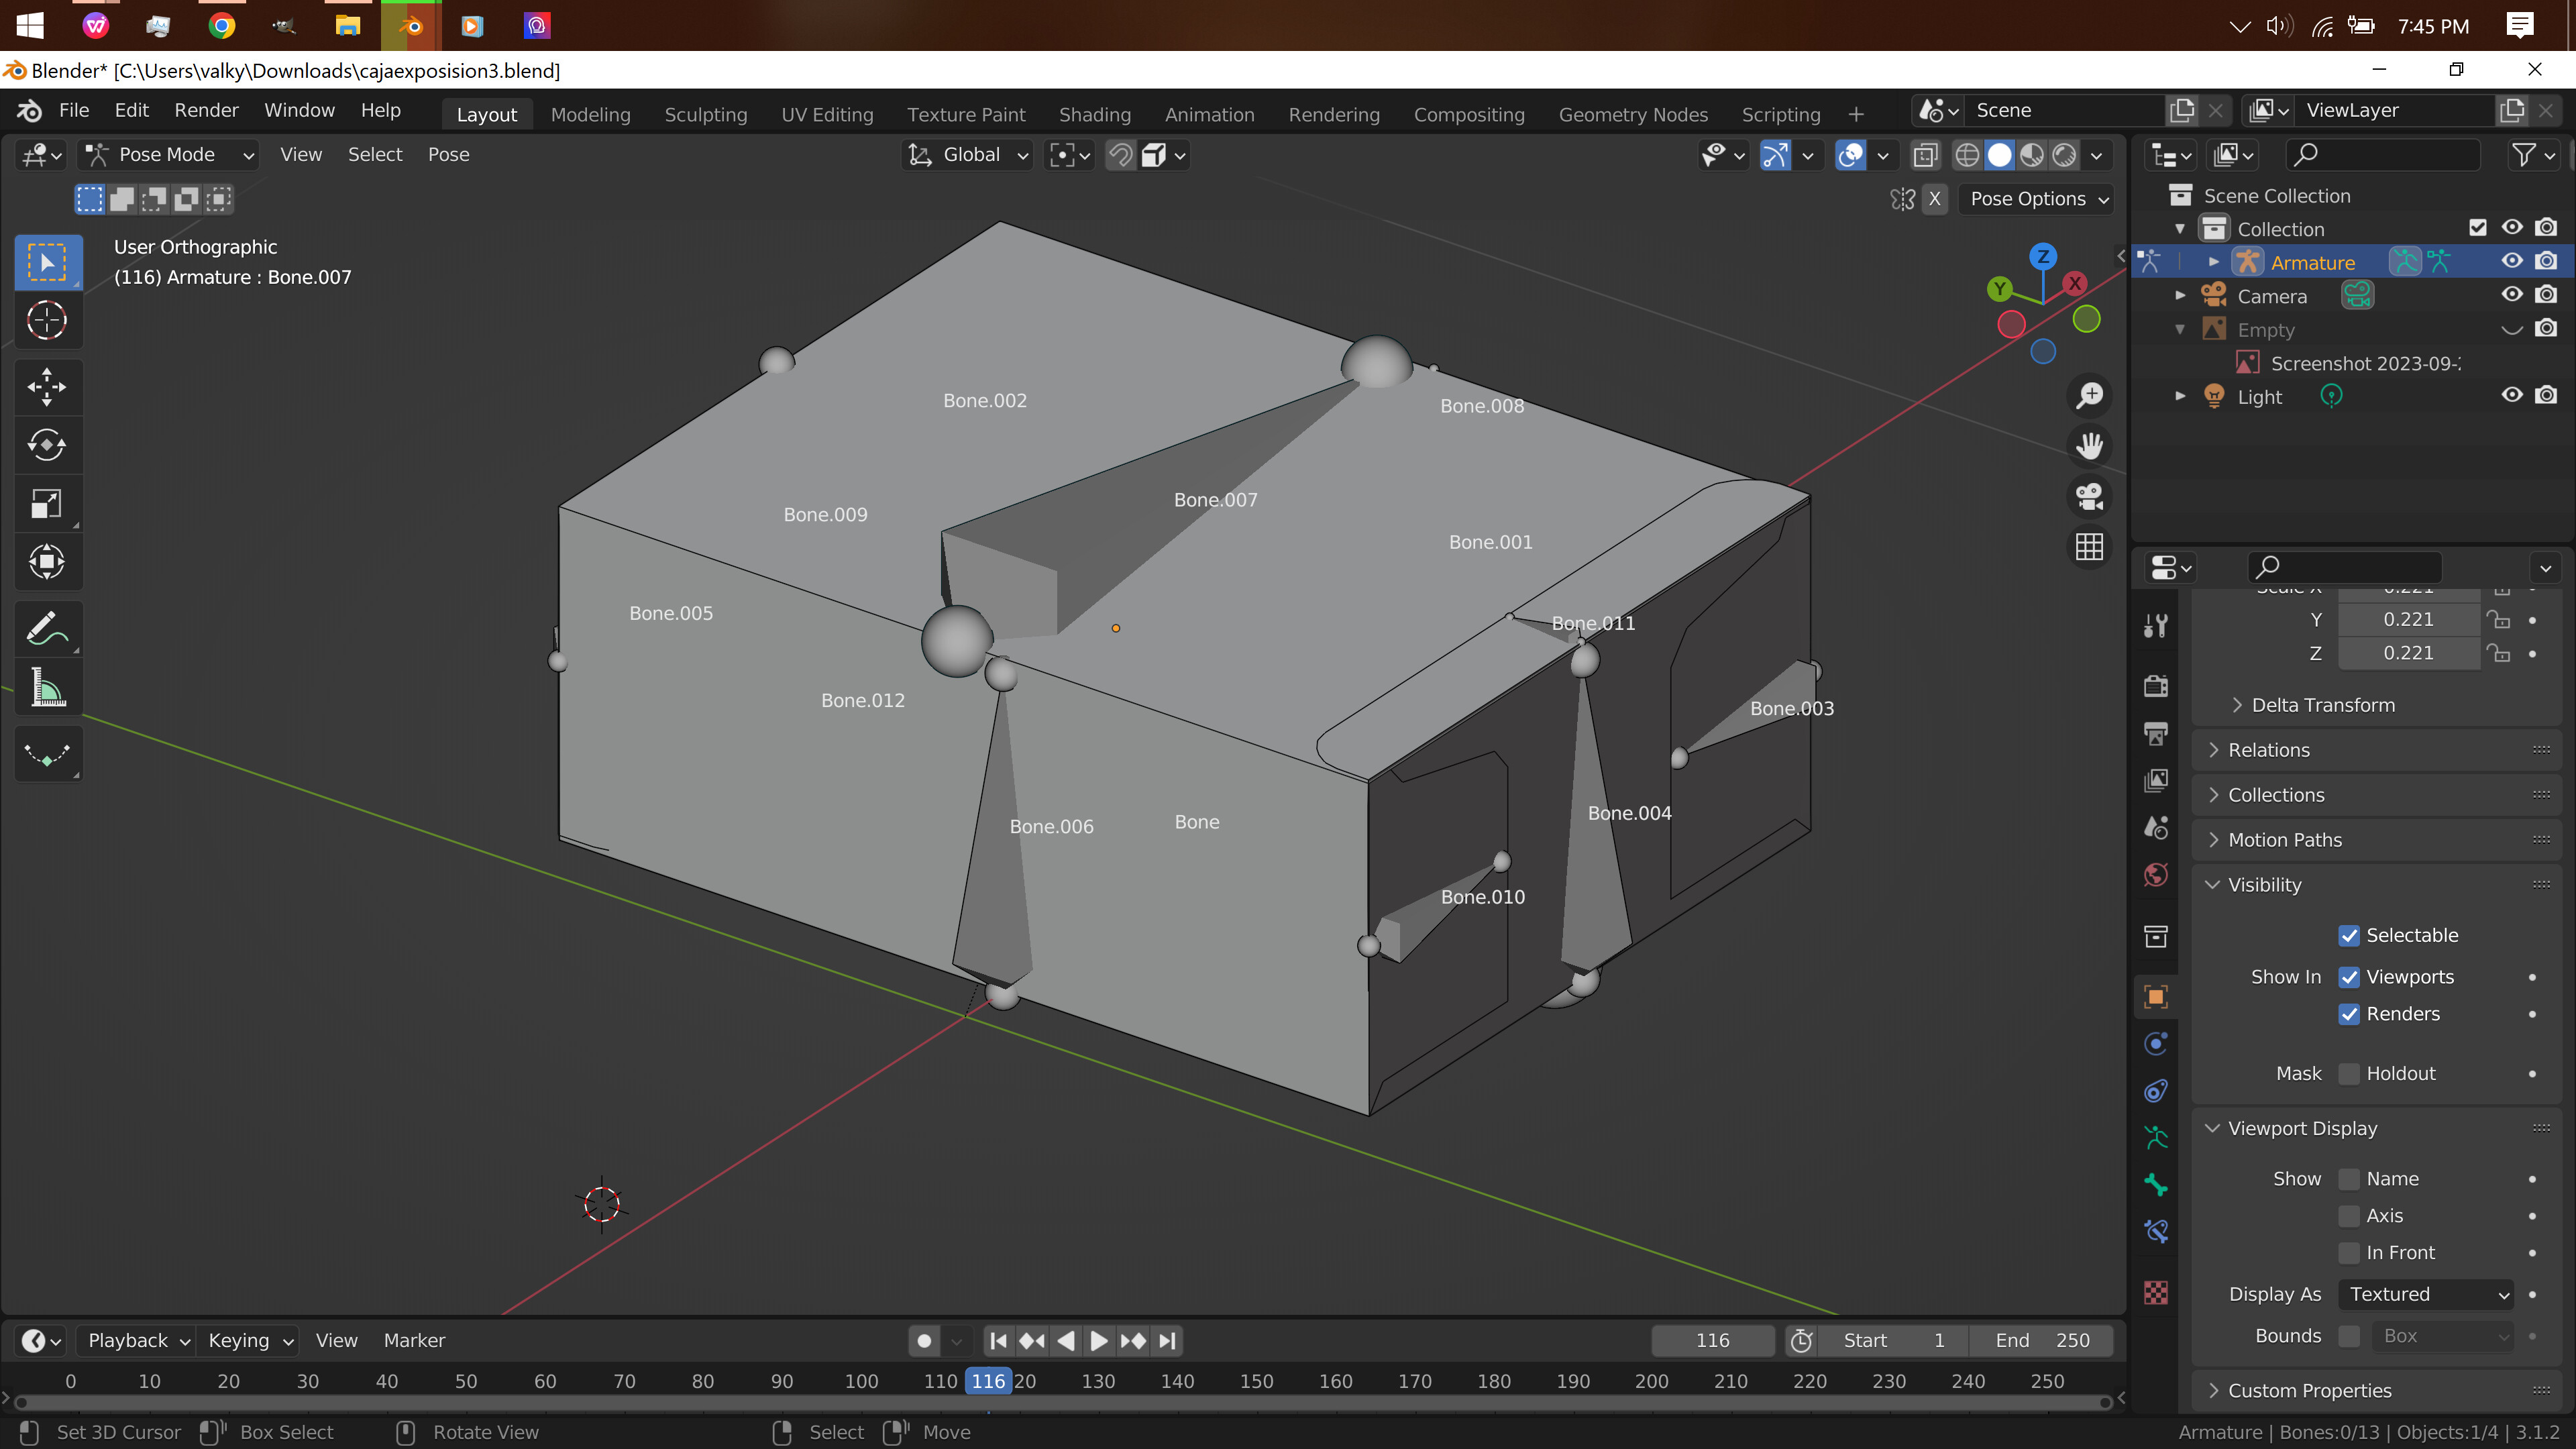Switch to wireframe viewport shading
The image size is (2576, 1449).
click(1967, 155)
